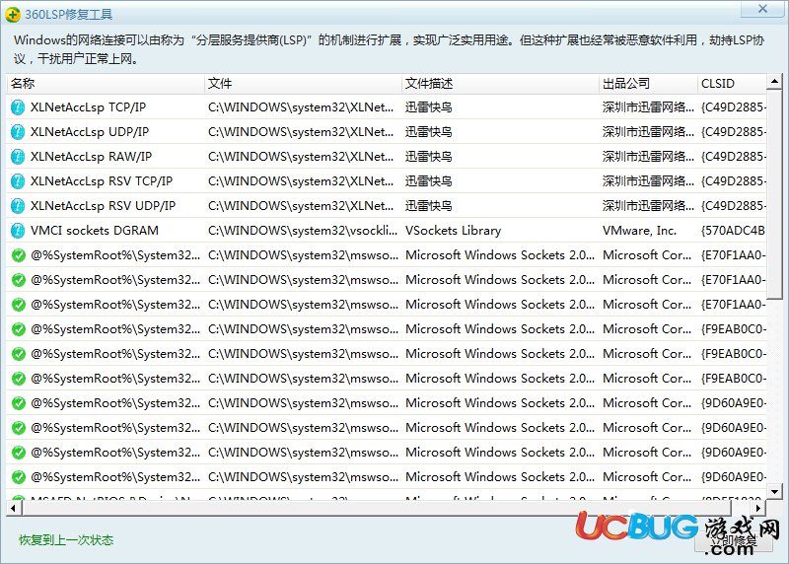789x564 pixels.
Task: Click the 恢复到上一次状态 link
Action: coord(66,540)
